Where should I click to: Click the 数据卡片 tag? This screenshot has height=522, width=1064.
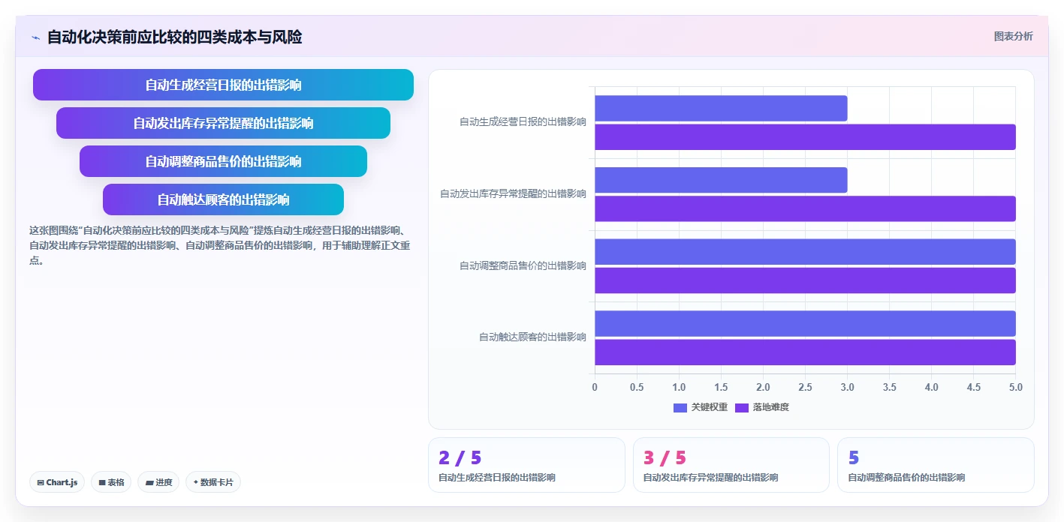click(213, 482)
